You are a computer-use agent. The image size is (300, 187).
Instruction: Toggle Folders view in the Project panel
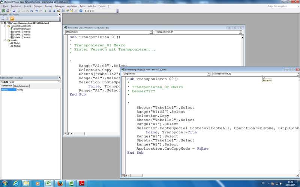point(12,18)
